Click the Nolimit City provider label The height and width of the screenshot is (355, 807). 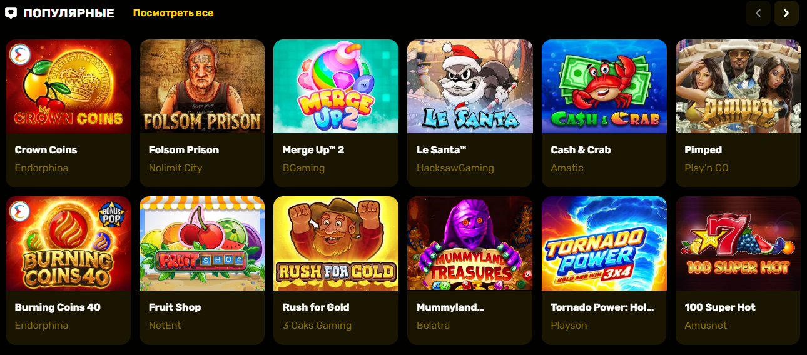pos(175,168)
